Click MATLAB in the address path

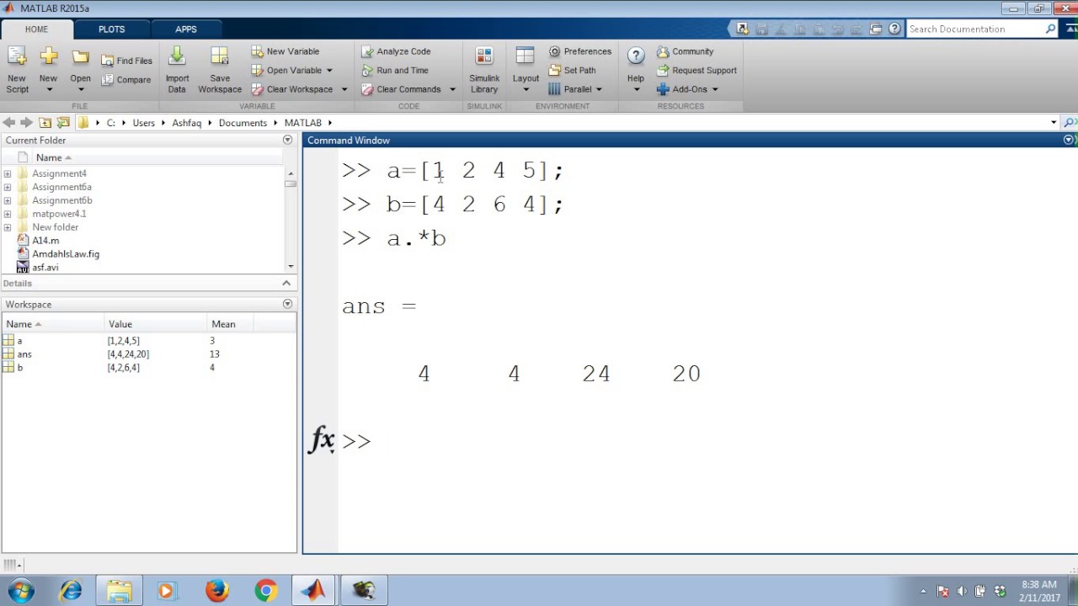pyautogui.click(x=303, y=123)
